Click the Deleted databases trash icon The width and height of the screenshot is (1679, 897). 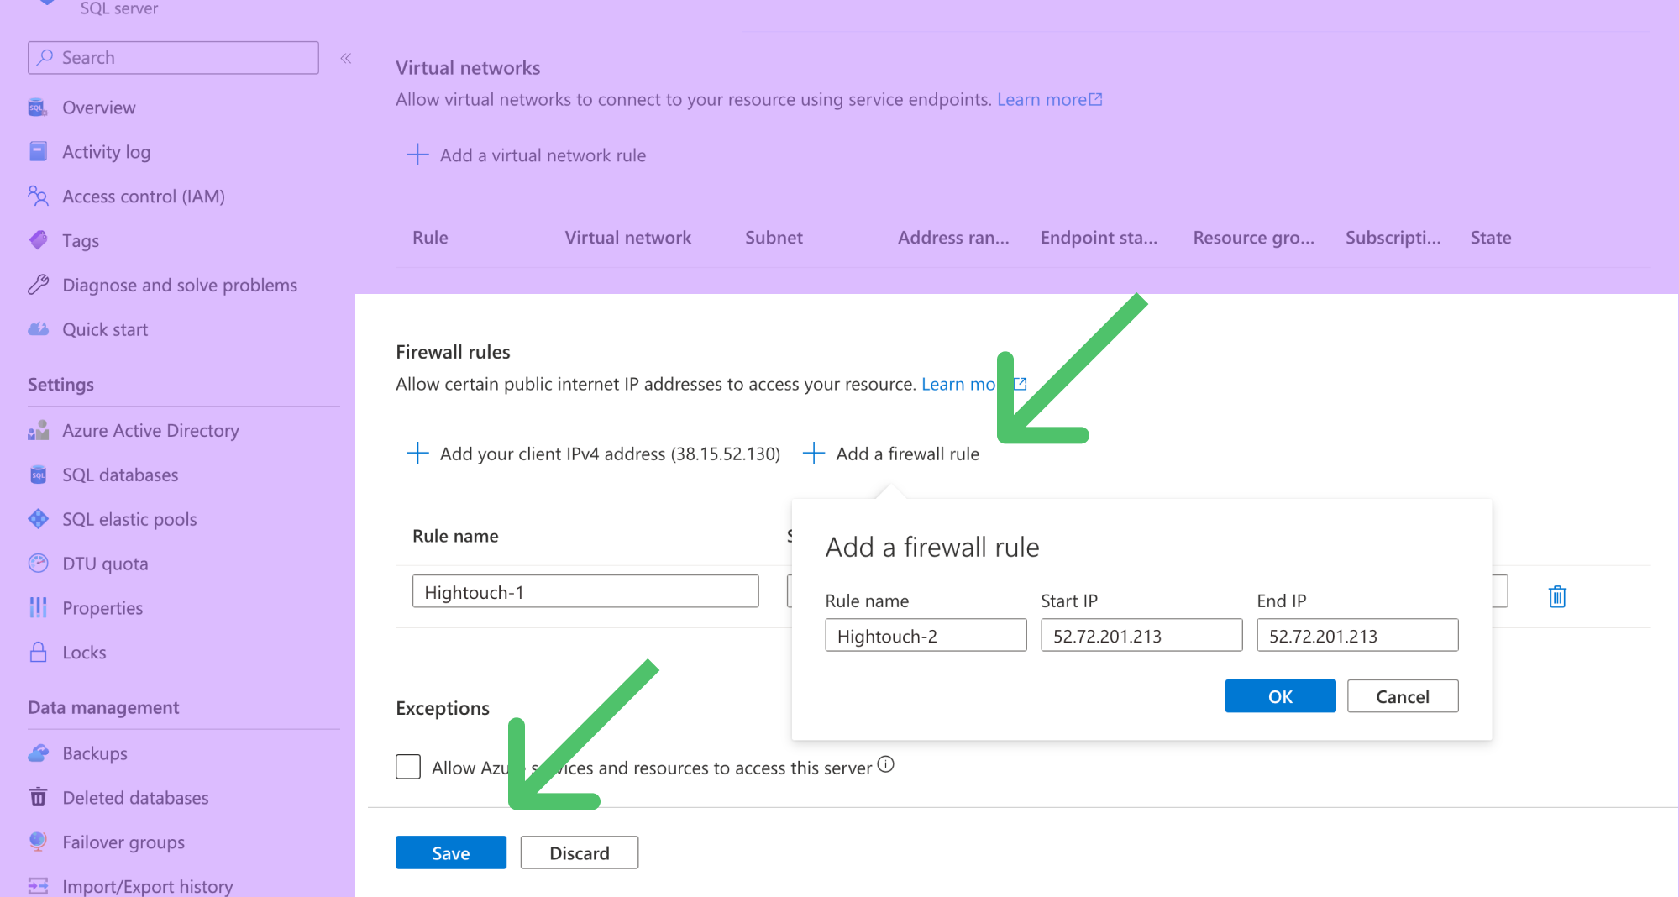(x=38, y=798)
